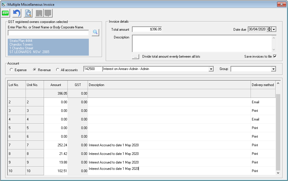Click Print delivery method for lot 3
The image size is (288, 181).
[263, 111]
